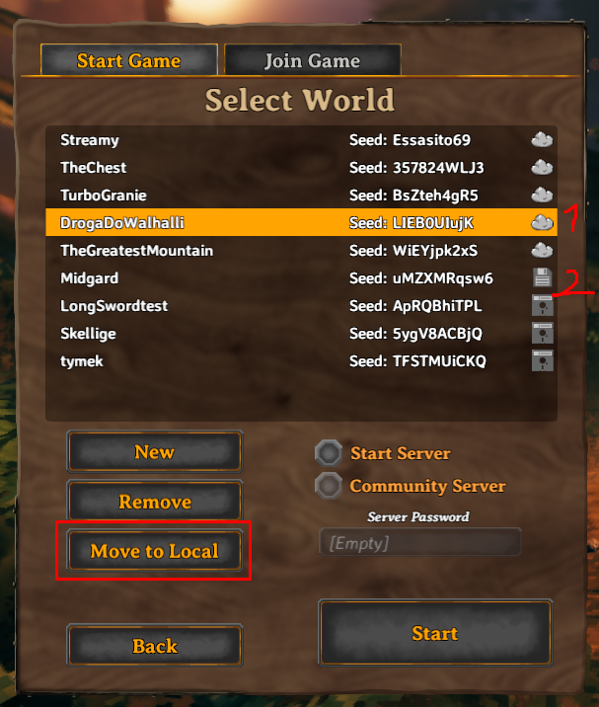Click the cloud icon on DrogaDoWalhalli row

(542, 222)
